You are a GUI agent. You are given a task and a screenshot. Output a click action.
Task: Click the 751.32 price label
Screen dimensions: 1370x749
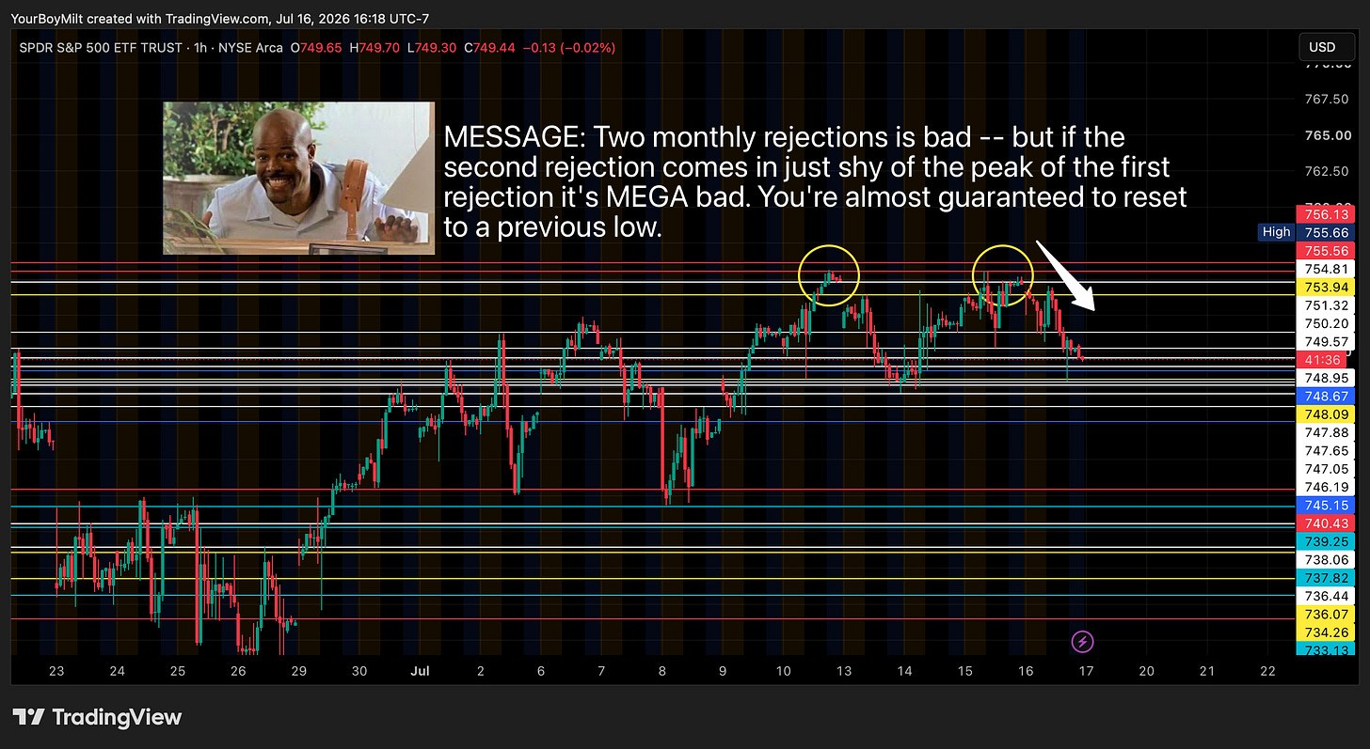pyautogui.click(x=1327, y=305)
